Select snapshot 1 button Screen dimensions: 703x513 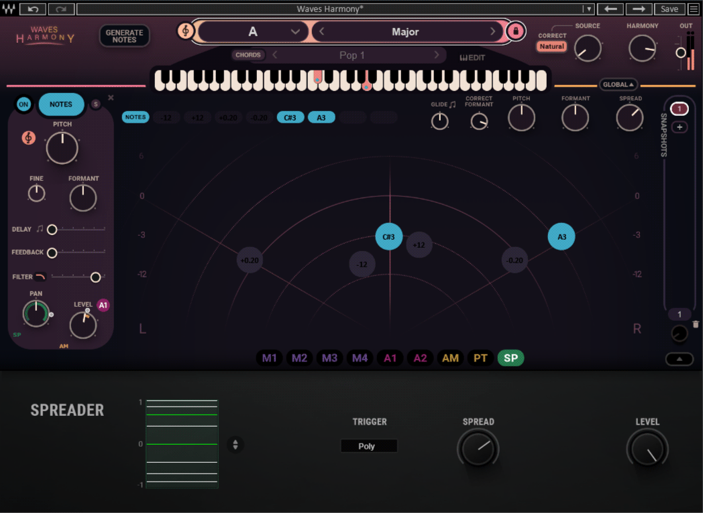click(x=680, y=108)
